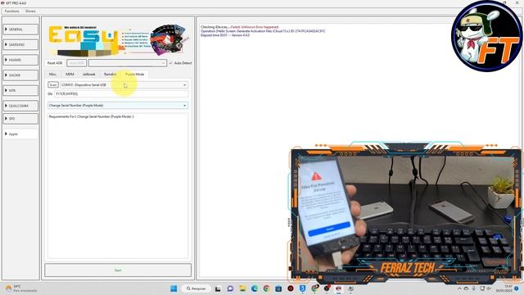Click the Easy banner image
Viewport: 524px width, 295px height.
[118, 40]
